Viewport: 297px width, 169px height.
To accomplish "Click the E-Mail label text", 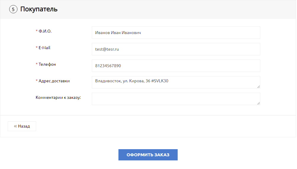I will 44,48.
